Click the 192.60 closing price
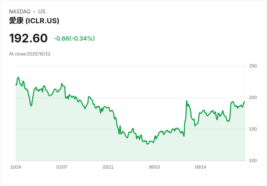This screenshot has width=267, height=186. click(28, 38)
